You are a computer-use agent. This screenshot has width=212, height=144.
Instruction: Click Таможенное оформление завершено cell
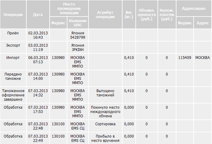[13, 95]
